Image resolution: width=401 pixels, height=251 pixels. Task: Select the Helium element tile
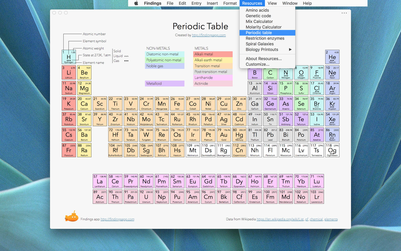pos(332,57)
